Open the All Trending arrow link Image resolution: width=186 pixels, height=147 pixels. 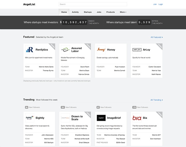pos(157,100)
